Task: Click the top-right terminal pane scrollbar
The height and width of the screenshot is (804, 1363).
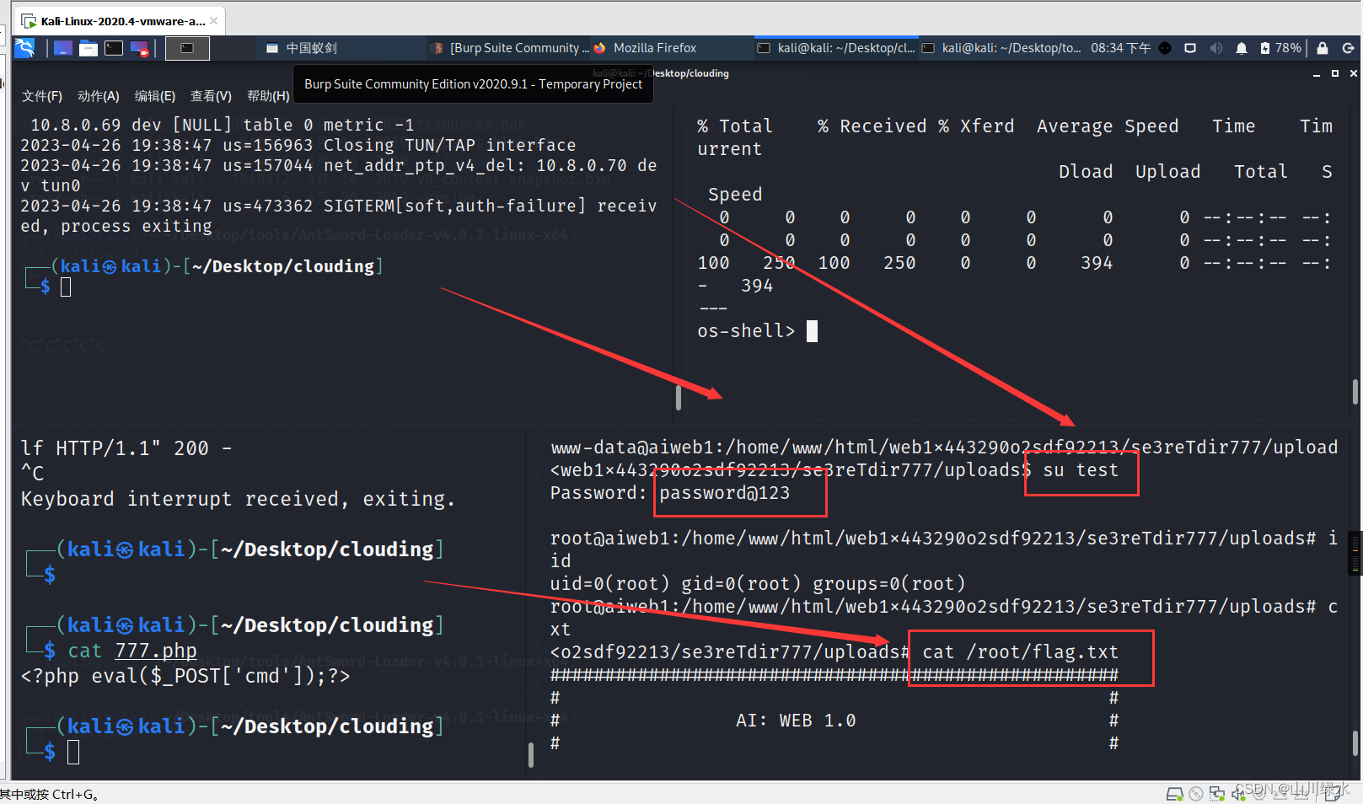Action: click(1355, 393)
